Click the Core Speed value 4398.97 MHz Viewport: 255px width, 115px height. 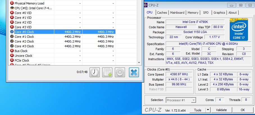pyautogui.click(x=179, y=74)
